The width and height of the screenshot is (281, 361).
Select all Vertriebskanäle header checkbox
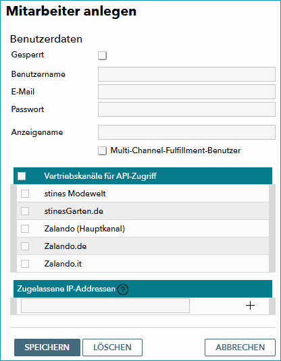pyautogui.click(x=22, y=176)
